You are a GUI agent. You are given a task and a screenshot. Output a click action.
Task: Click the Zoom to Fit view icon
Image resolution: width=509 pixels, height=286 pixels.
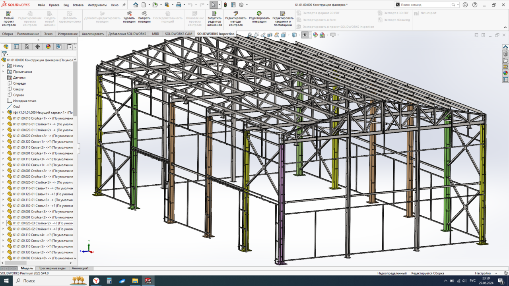click(249, 35)
